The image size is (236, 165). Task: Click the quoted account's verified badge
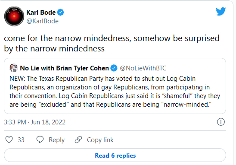coord(114,68)
